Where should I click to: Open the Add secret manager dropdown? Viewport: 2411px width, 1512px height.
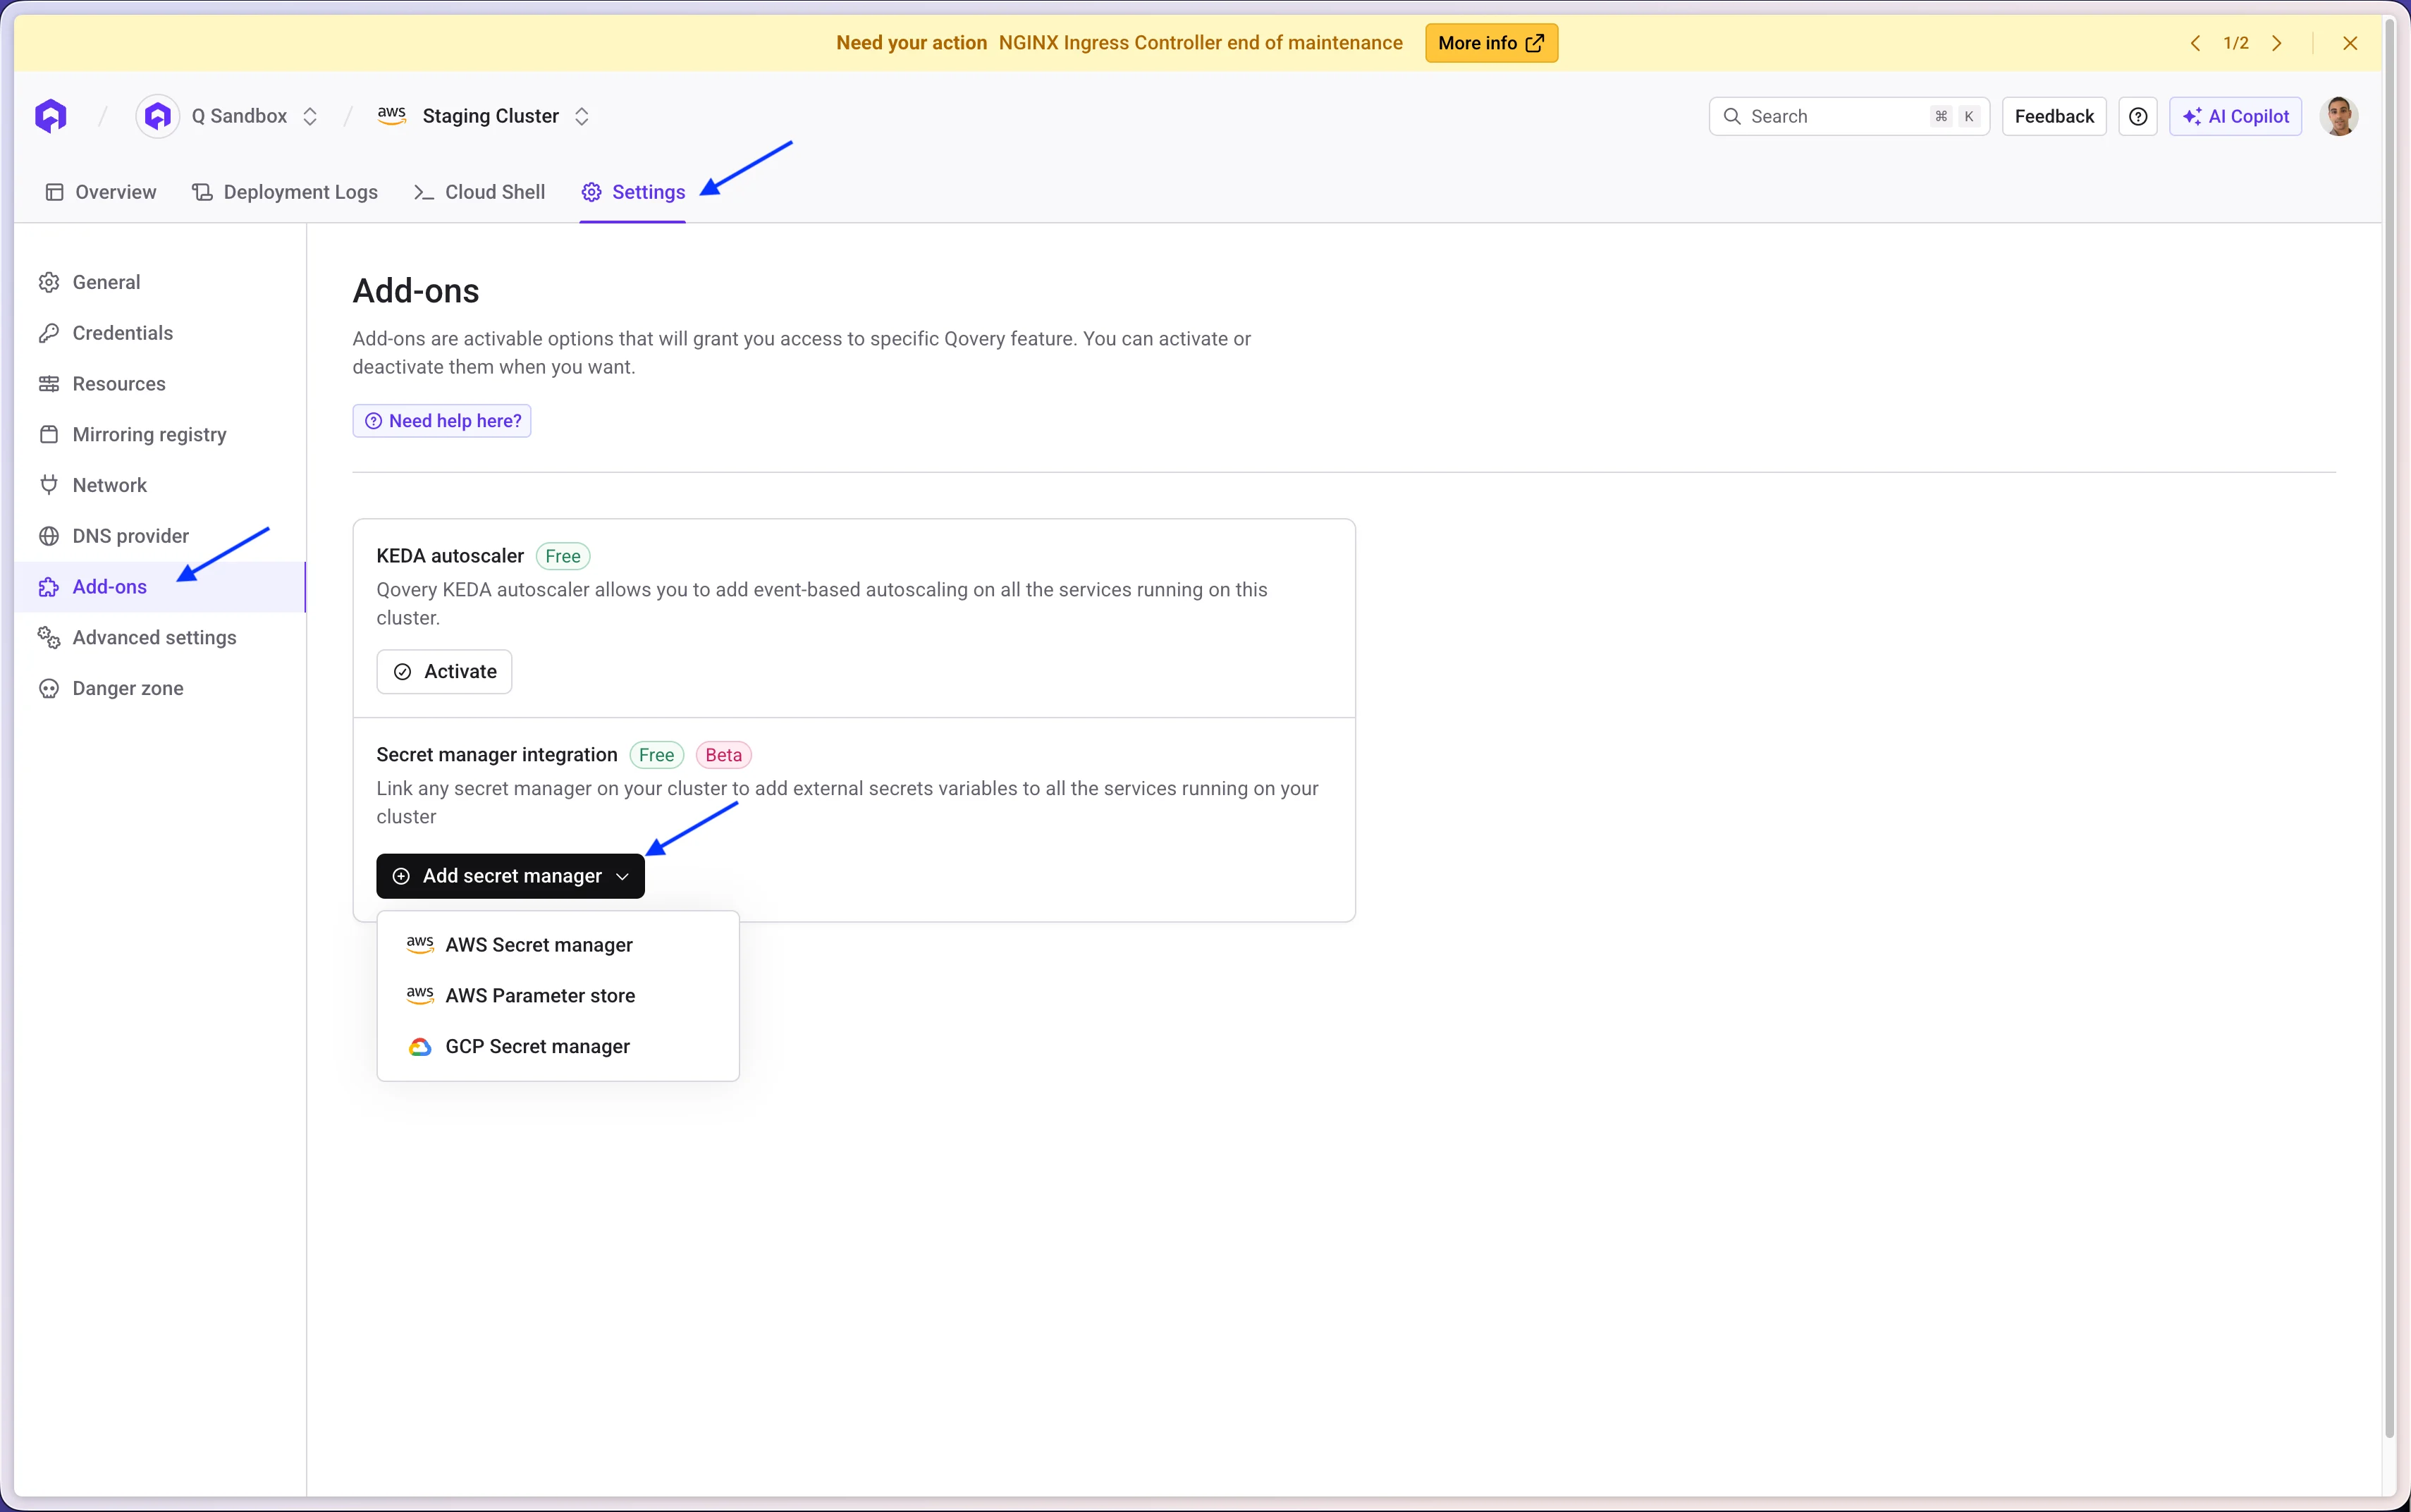point(511,876)
